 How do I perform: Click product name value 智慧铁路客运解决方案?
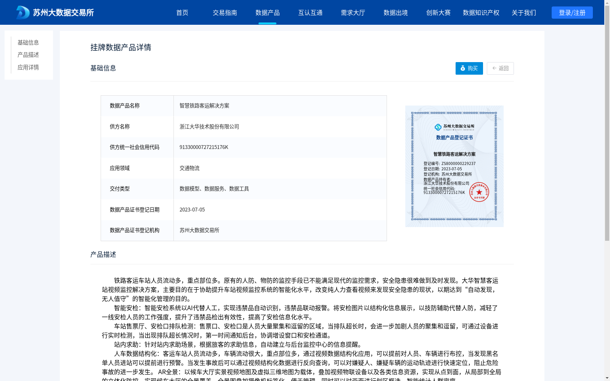click(204, 106)
